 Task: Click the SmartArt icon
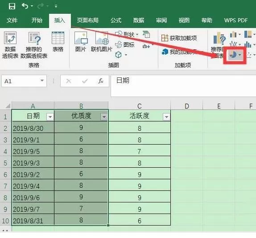[146, 34]
